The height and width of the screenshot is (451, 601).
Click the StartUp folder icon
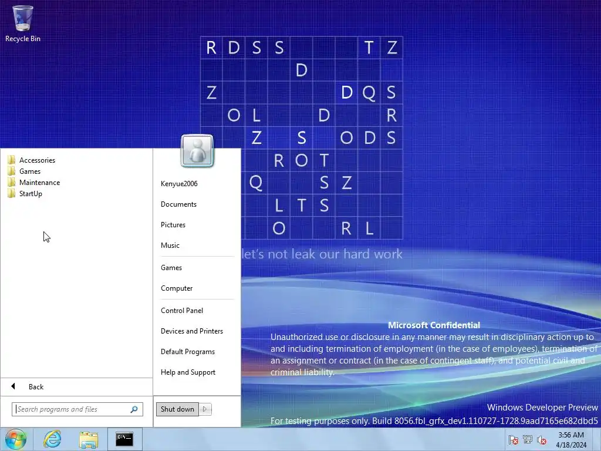(12, 193)
